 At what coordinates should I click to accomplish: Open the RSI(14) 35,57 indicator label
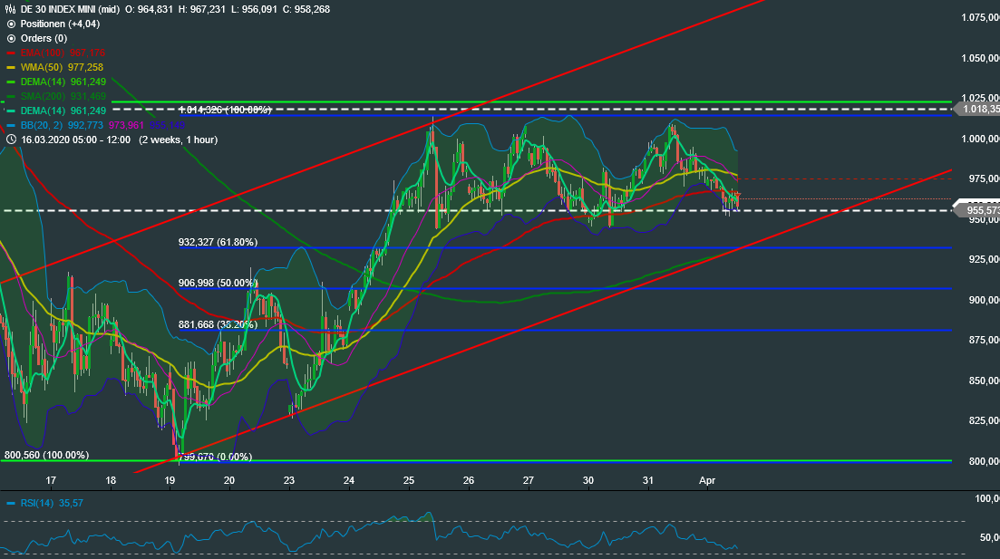(x=52, y=503)
